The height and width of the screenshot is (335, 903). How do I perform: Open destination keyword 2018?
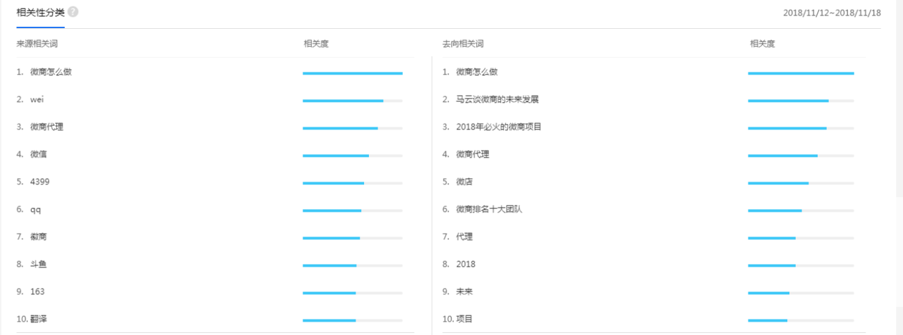[x=466, y=264]
